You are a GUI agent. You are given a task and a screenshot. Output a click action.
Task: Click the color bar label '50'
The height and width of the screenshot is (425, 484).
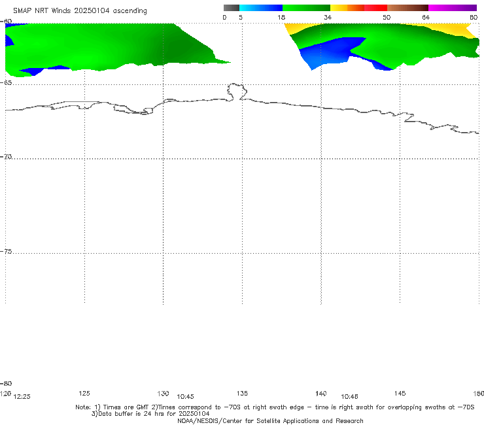coord(387,17)
